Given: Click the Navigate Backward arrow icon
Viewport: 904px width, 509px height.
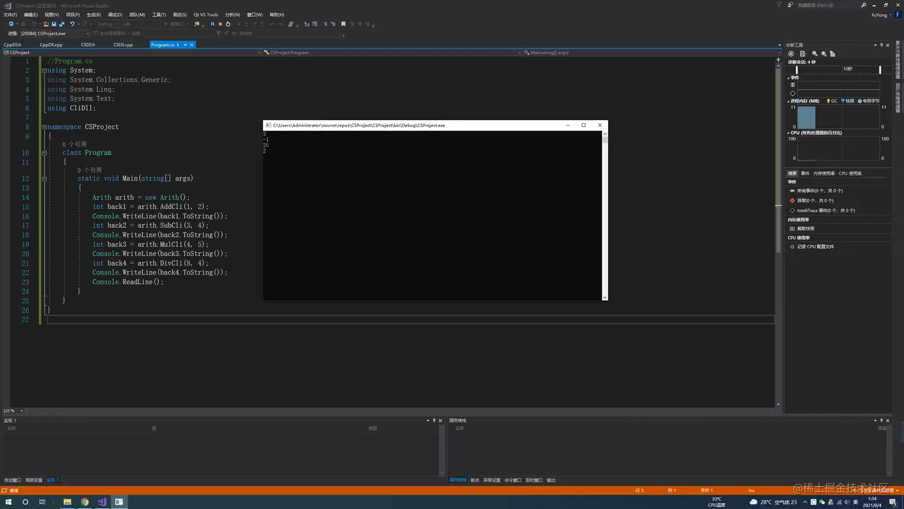Looking at the screenshot, I should [11, 24].
